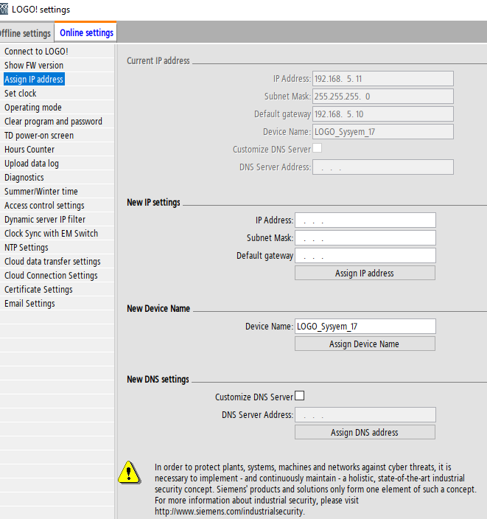Select the Online settings tab
The height and width of the screenshot is (519, 487).
pyautogui.click(x=86, y=33)
